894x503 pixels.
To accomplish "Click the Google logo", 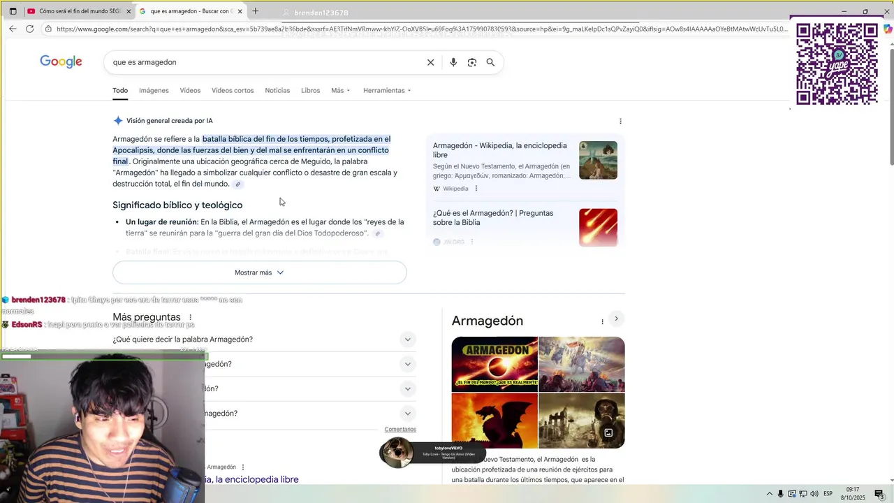I will (61, 61).
